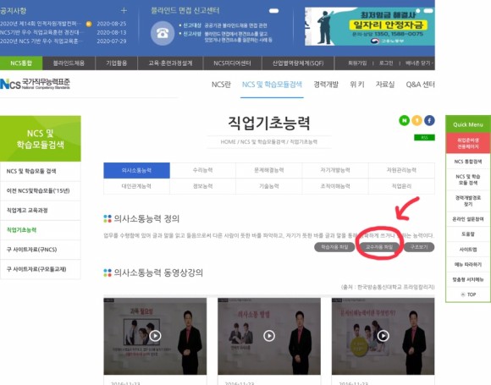Open the green RSS feed badge
The height and width of the screenshot is (385, 491).
(x=424, y=138)
